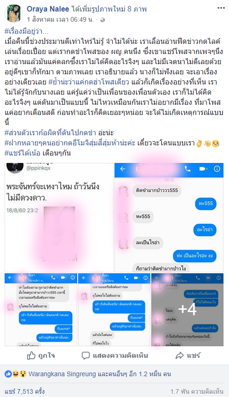Click the wow reaction emoji in summary
Image resolution: width=229 pixels, height=397 pixels.
(23, 374)
